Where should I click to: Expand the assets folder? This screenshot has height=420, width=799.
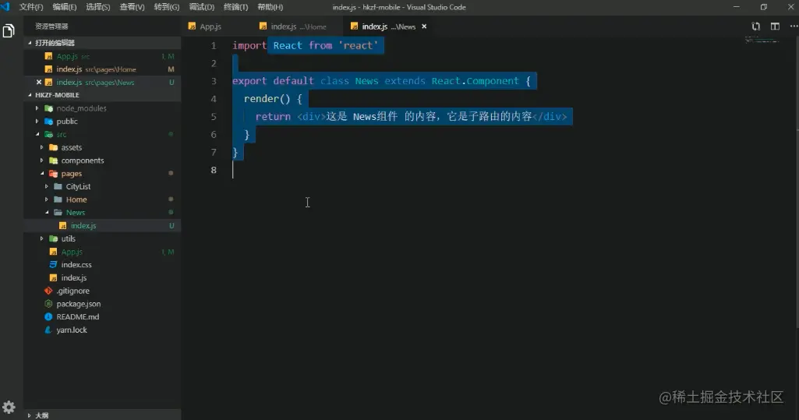point(42,147)
